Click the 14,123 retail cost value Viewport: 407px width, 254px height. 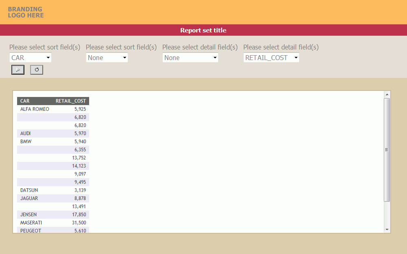79,166
